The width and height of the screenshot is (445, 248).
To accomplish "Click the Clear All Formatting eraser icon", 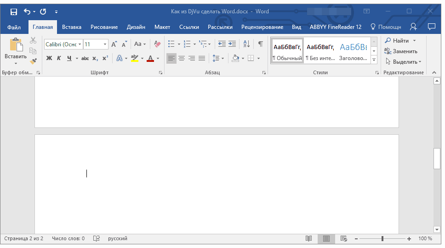I will (x=158, y=44).
